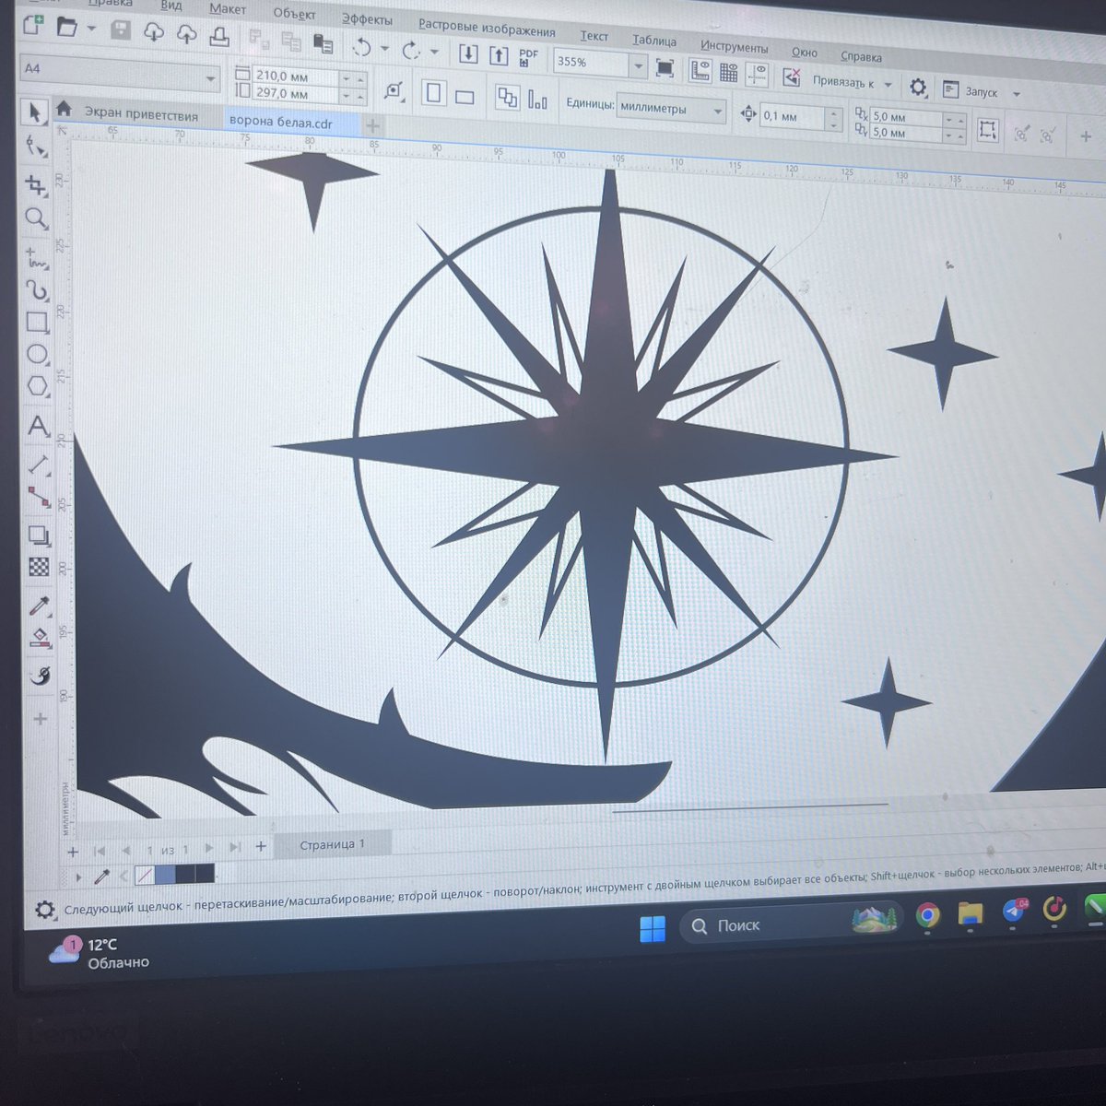This screenshot has width=1106, height=1106.
Task: Select the Страница 1 page tab
Action: click(x=332, y=844)
